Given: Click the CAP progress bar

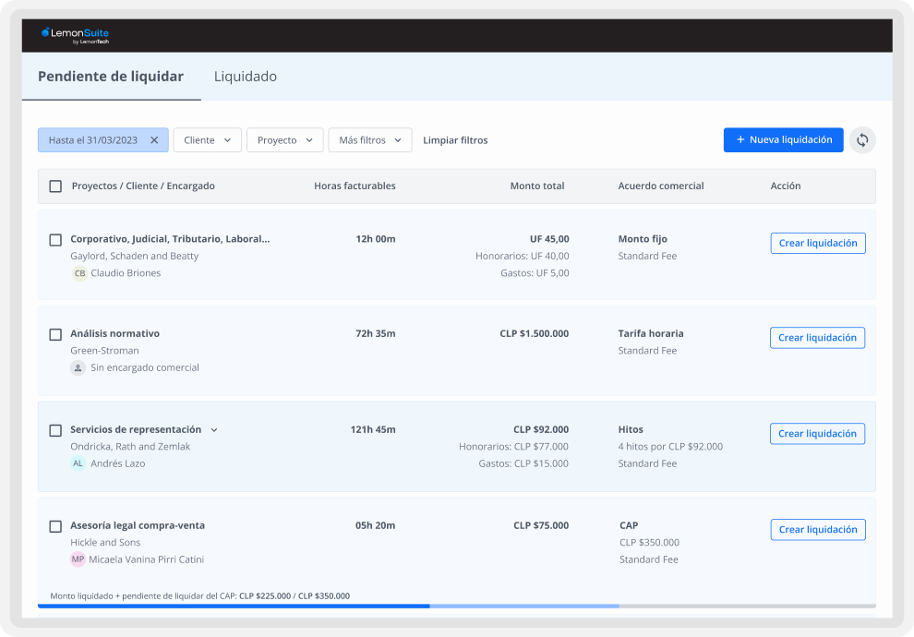Looking at the screenshot, I should click(x=456, y=607).
